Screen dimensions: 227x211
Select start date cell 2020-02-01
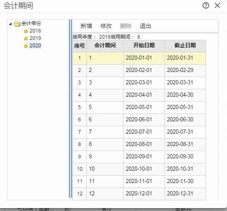coord(144,70)
